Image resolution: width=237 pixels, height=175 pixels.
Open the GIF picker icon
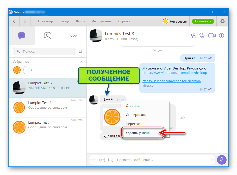(102, 160)
